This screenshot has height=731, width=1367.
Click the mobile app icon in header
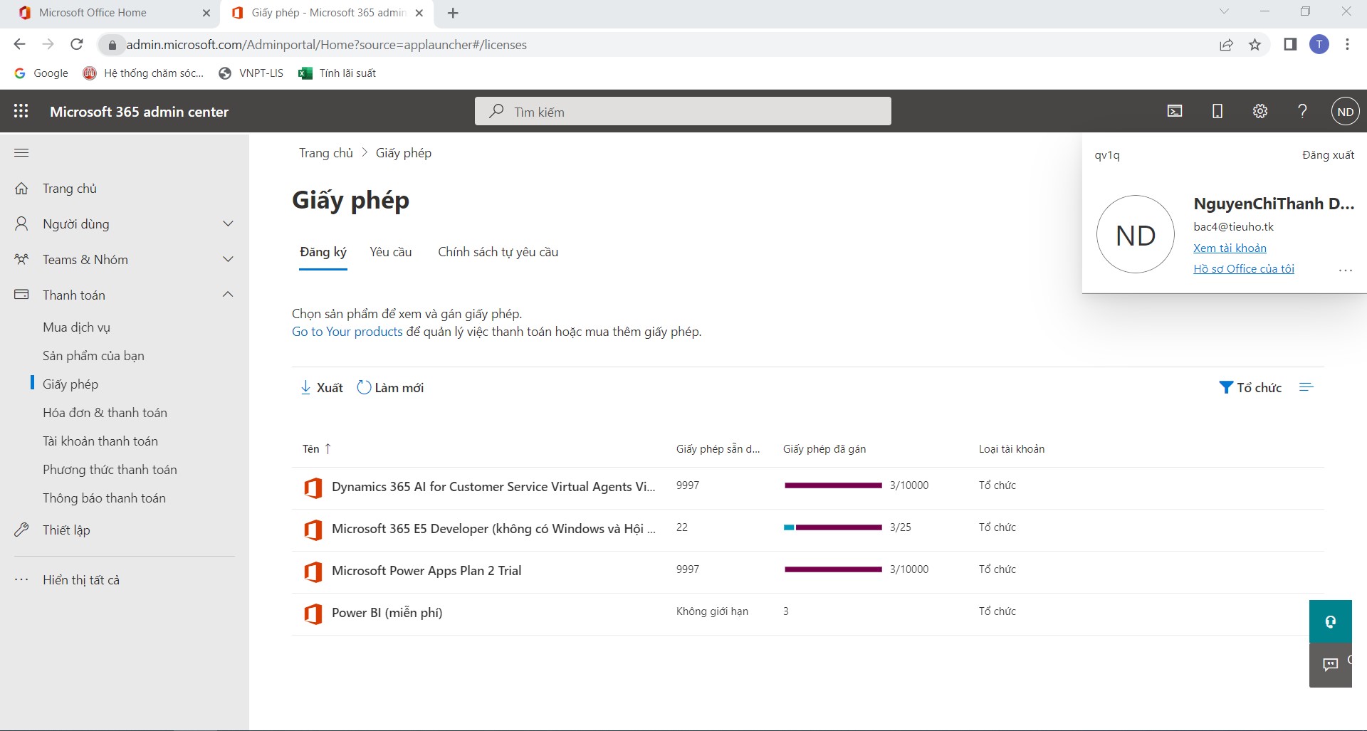coord(1217,111)
